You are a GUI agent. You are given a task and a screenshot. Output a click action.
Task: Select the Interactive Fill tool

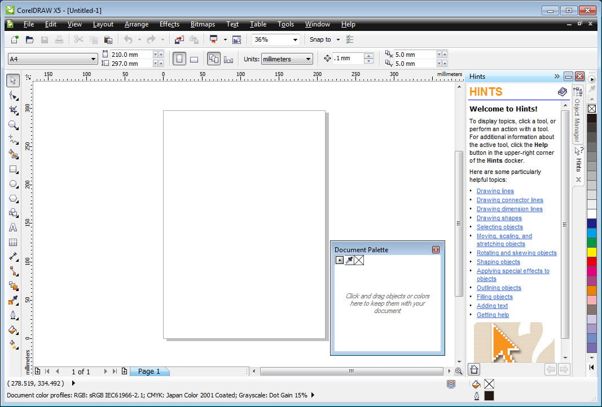13,345
